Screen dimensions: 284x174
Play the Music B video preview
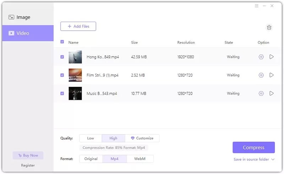click(x=272, y=94)
